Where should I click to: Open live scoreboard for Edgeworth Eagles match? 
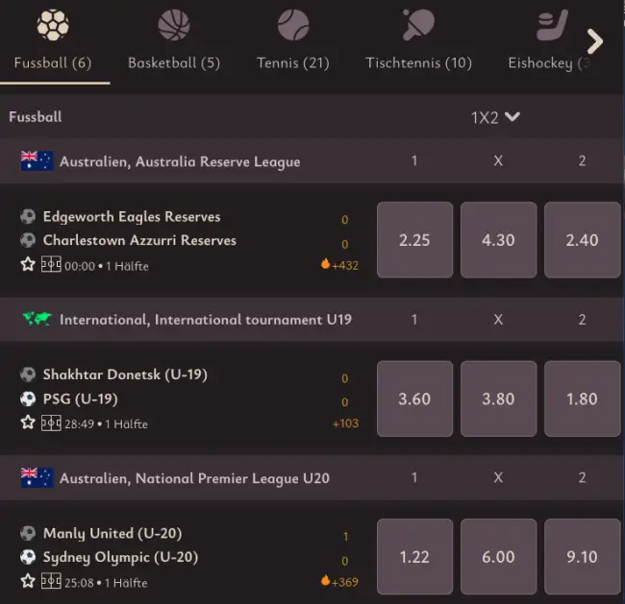pos(51,266)
